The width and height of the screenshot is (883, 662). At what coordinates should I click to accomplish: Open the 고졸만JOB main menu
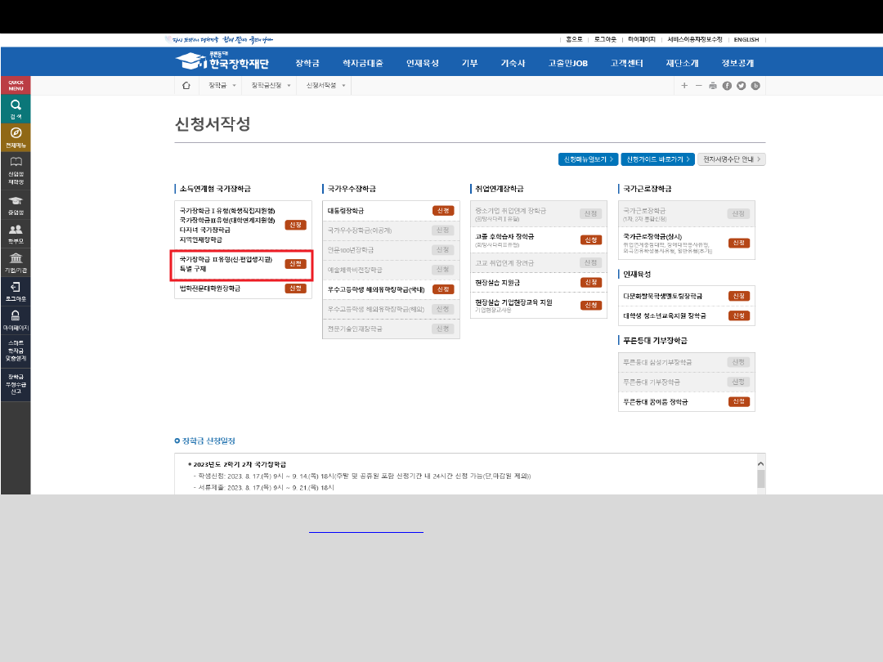point(567,63)
